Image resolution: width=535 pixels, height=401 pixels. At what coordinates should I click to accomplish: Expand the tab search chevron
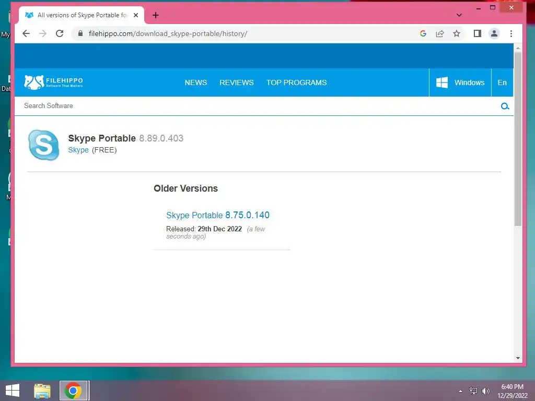[459, 15]
